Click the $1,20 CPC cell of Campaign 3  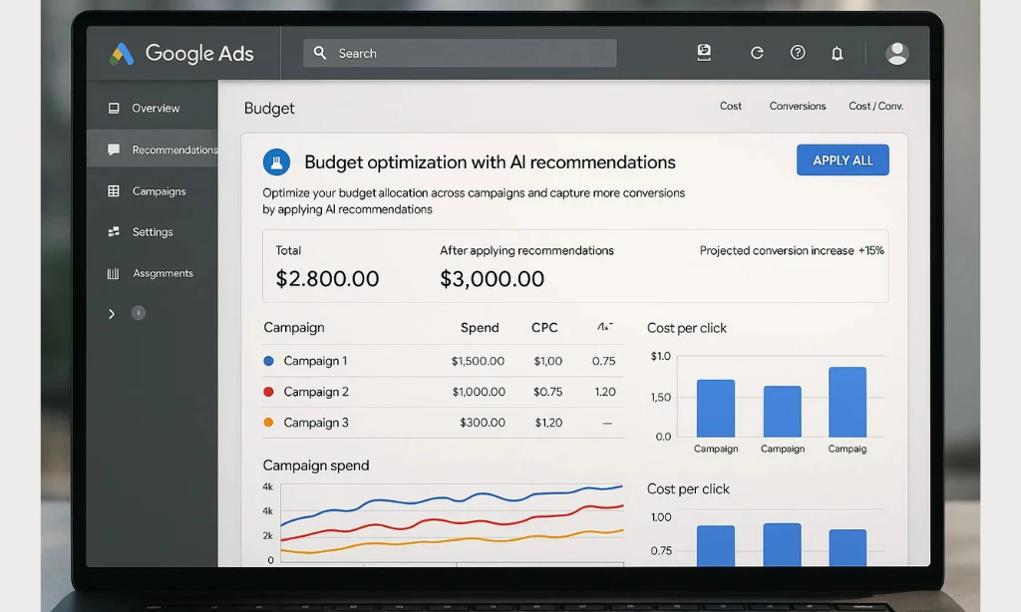[x=549, y=423]
